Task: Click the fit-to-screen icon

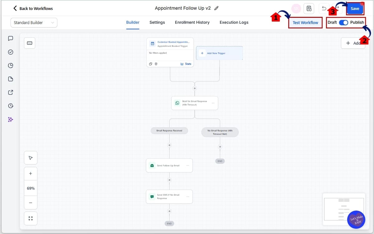Action: pos(31,218)
